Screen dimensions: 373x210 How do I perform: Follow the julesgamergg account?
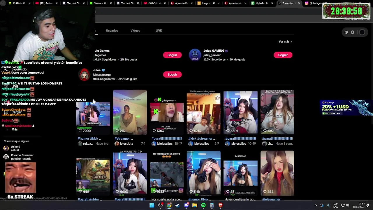click(172, 74)
